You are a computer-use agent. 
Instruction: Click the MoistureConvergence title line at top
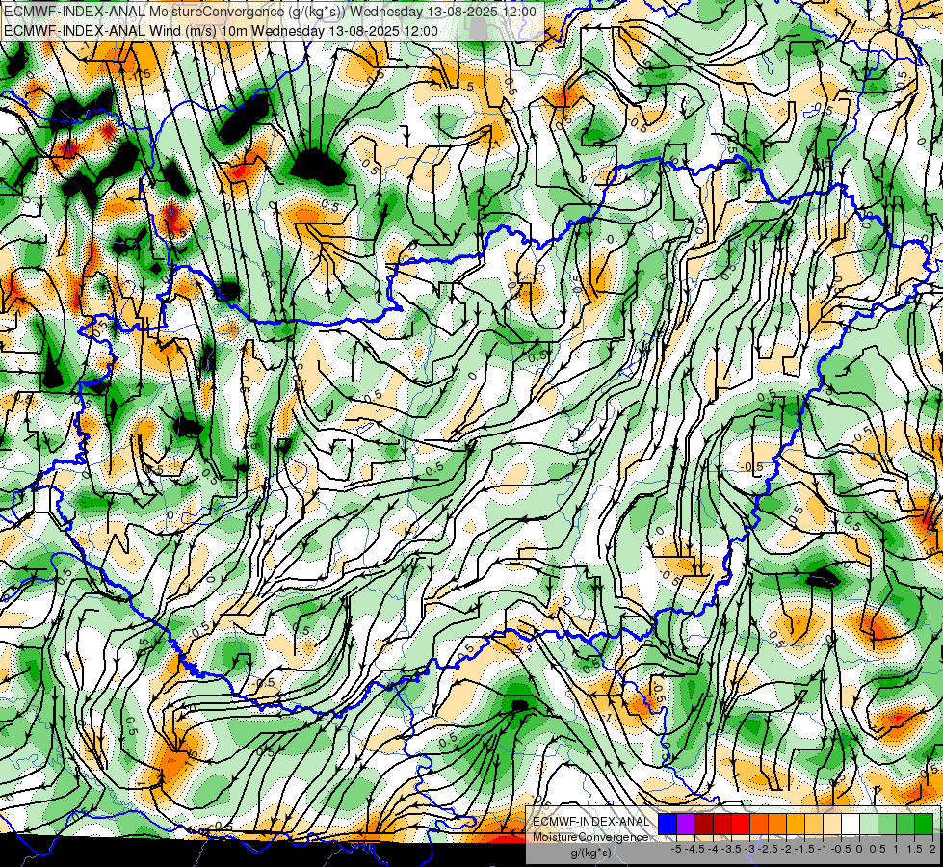(270, 12)
